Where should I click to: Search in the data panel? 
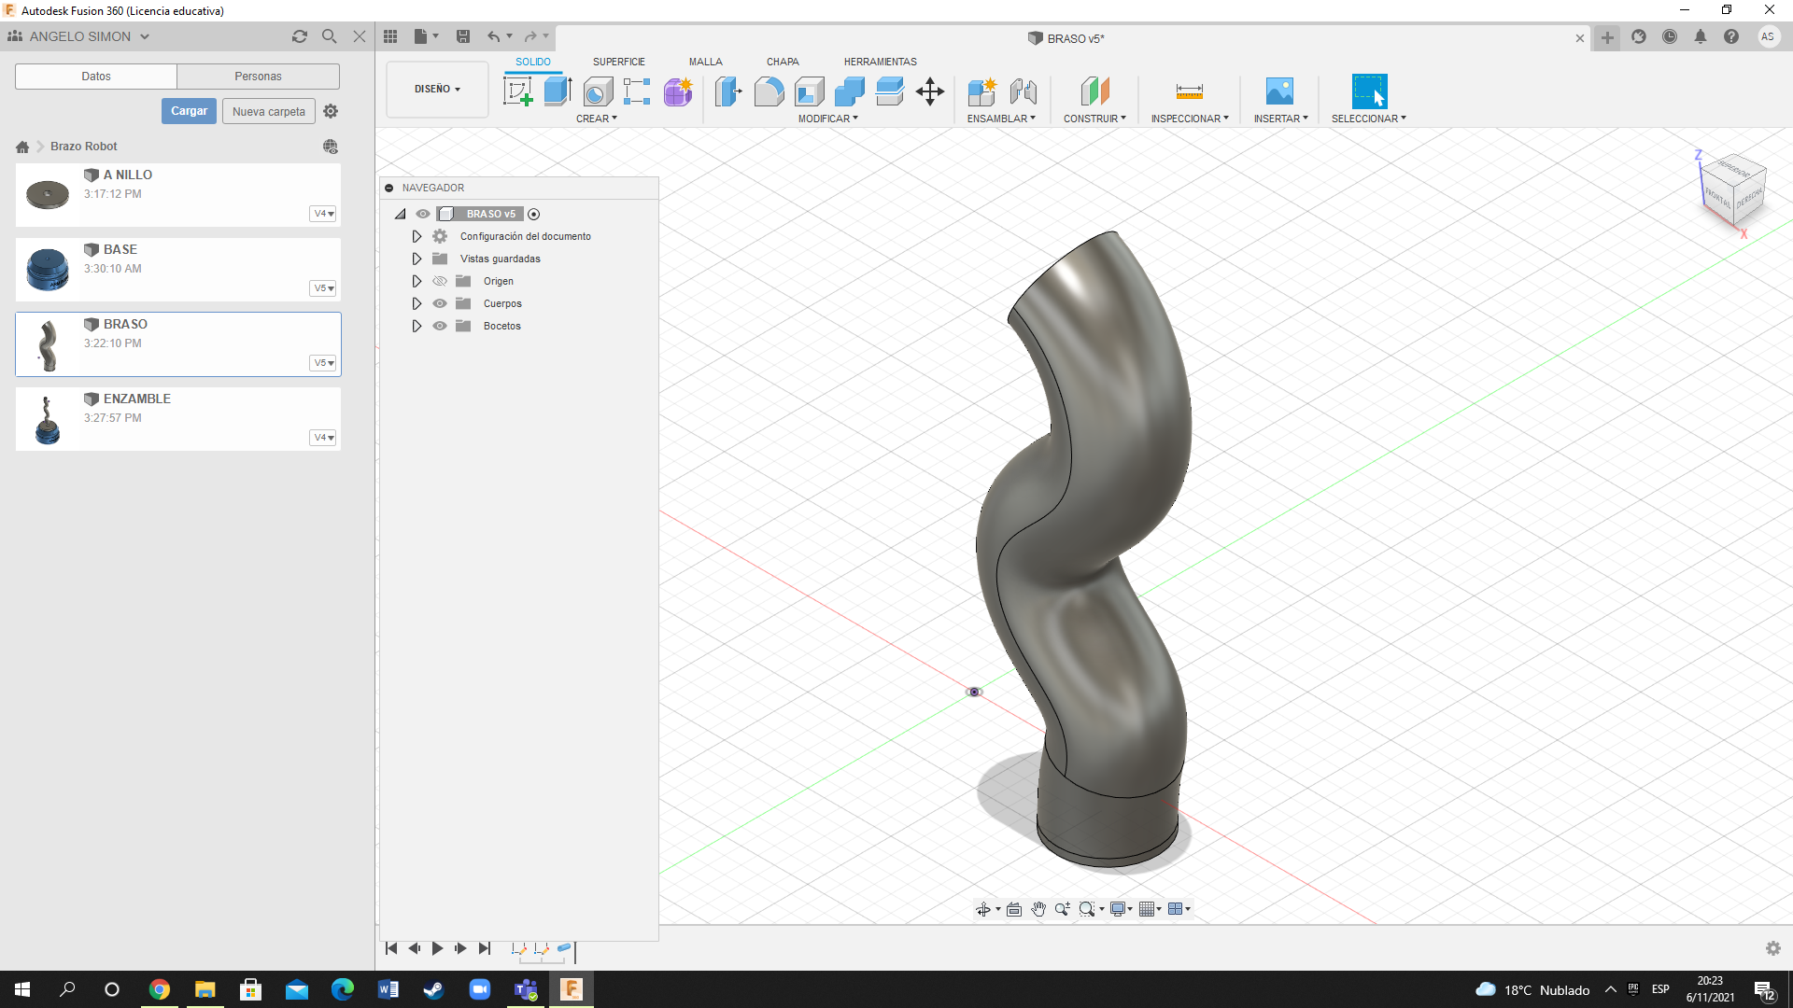[x=329, y=36]
